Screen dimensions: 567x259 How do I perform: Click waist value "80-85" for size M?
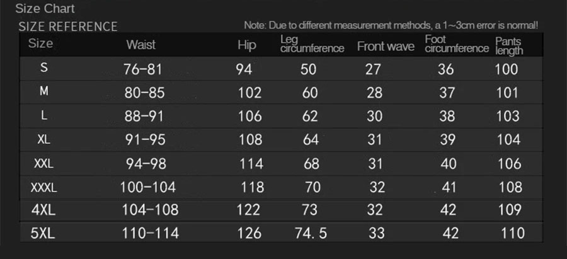pos(144,93)
